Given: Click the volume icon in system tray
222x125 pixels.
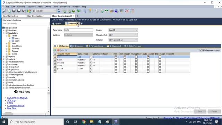Looking at the screenshot, I should pyautogui.click(x=194, y=122).
